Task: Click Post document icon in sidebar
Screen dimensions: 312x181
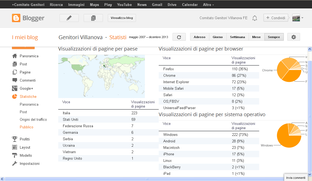Action: 15,64
